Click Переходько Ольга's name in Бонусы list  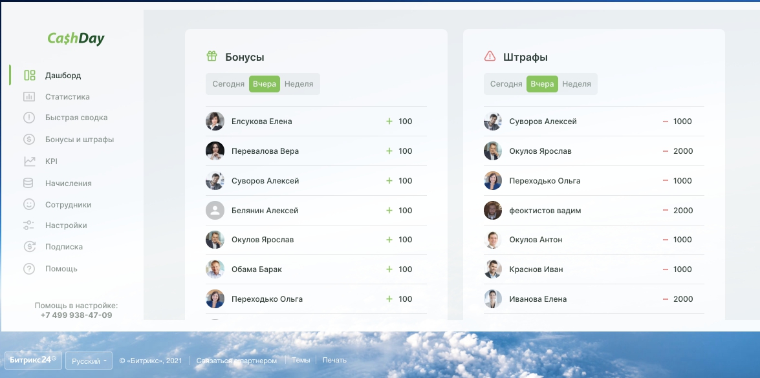(x=267, y=299)
